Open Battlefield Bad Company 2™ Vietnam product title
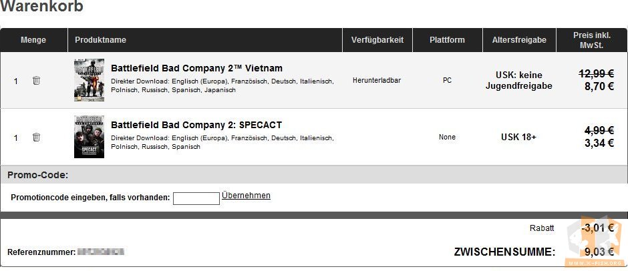628x271 pixels. point(196,68)
